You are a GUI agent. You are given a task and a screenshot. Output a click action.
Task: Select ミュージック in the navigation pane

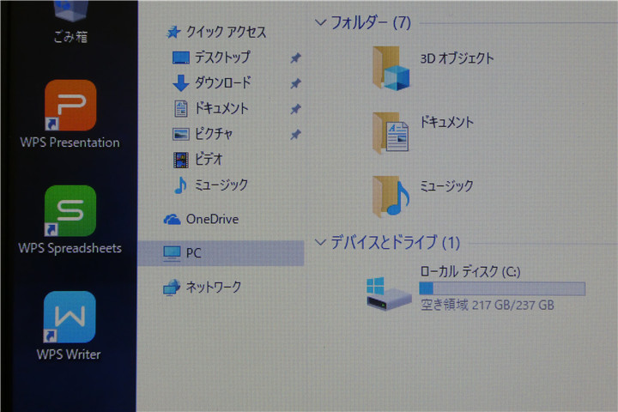pyautogui.click(x=221, y=185)
